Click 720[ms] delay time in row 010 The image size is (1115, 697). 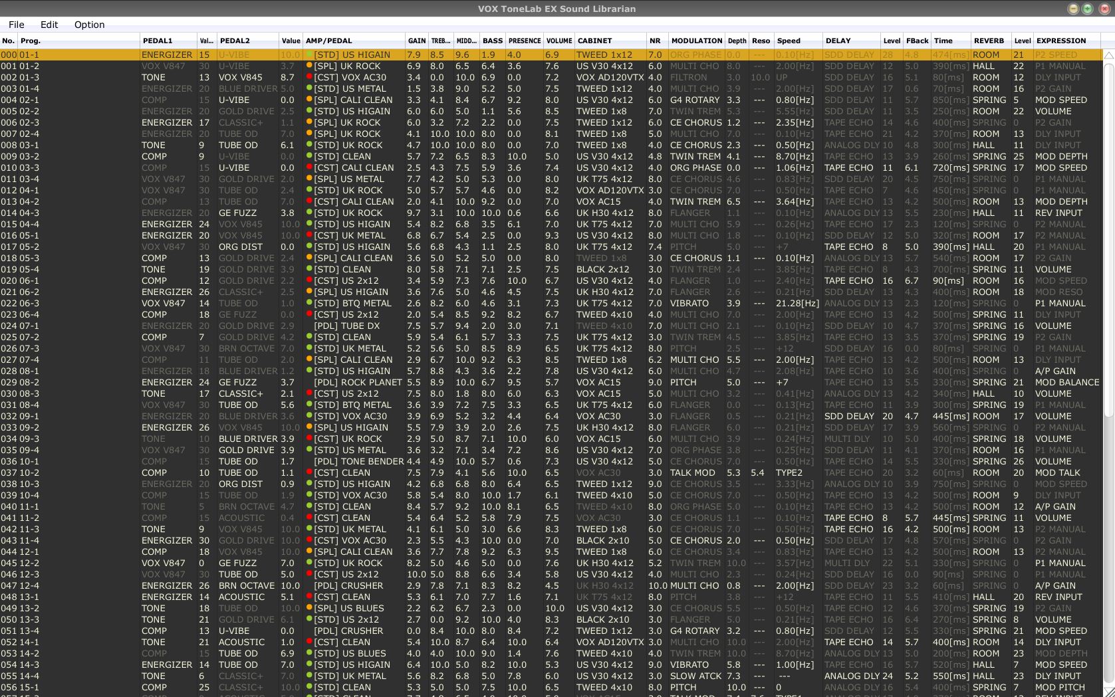(949, 167)
